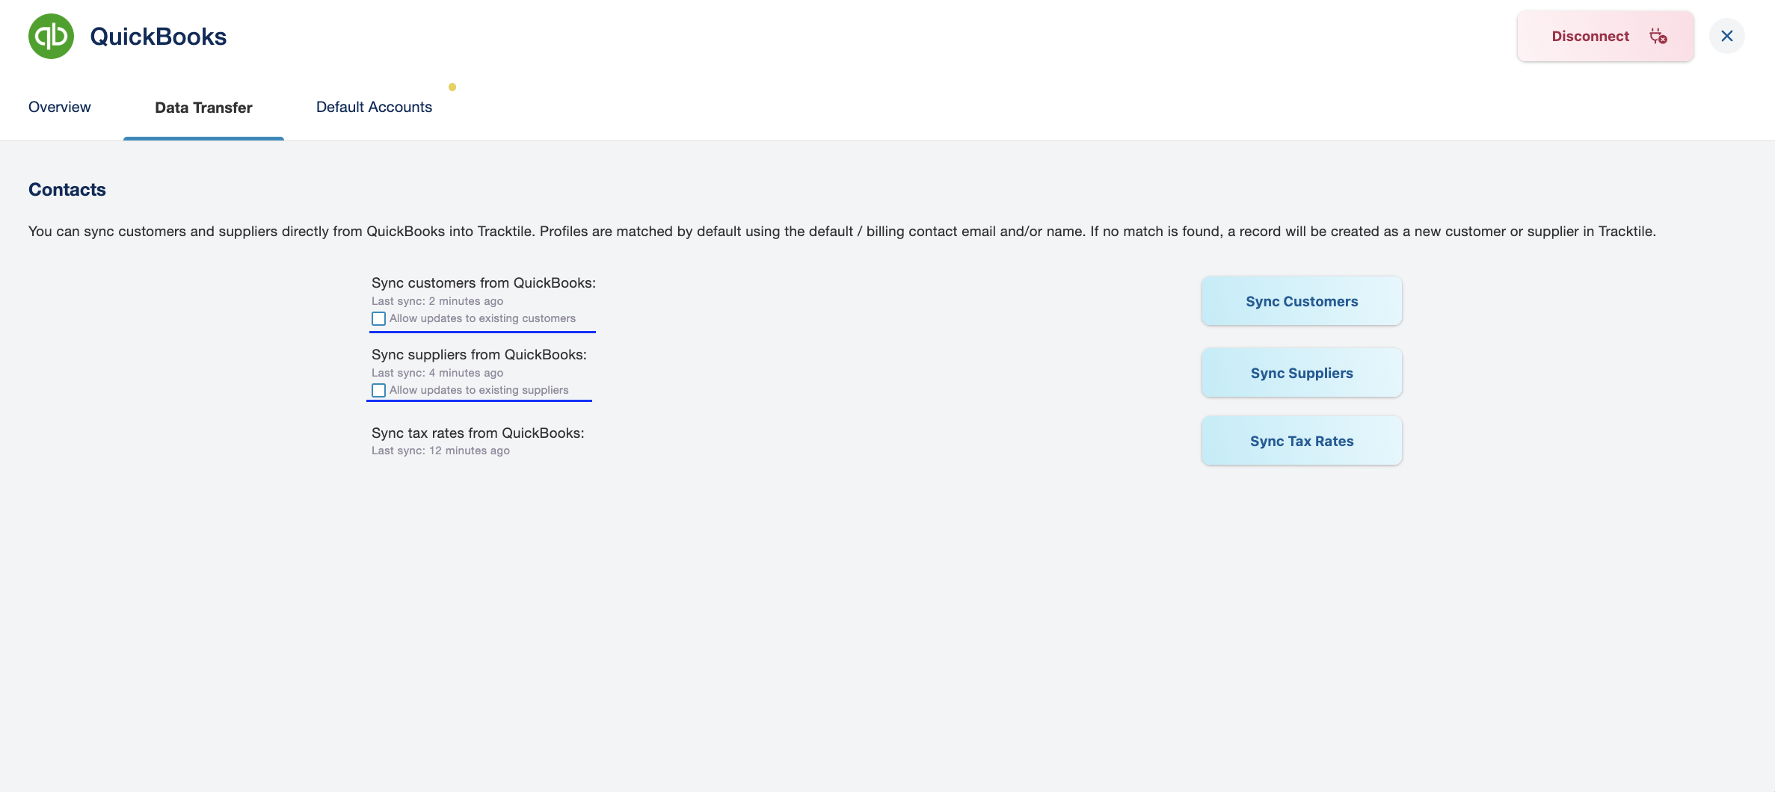This screenshot has width=1775, height=792.
Task: Click the QuickBooks title text
Action: tap(158, 37)
